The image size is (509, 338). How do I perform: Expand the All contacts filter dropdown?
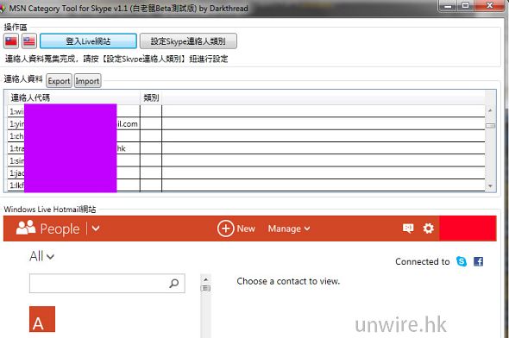click(41, 256)
